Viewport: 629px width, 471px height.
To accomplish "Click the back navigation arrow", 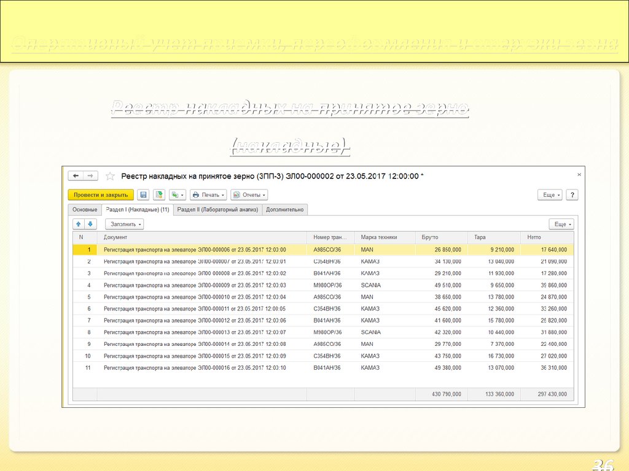I will [76, 176].
